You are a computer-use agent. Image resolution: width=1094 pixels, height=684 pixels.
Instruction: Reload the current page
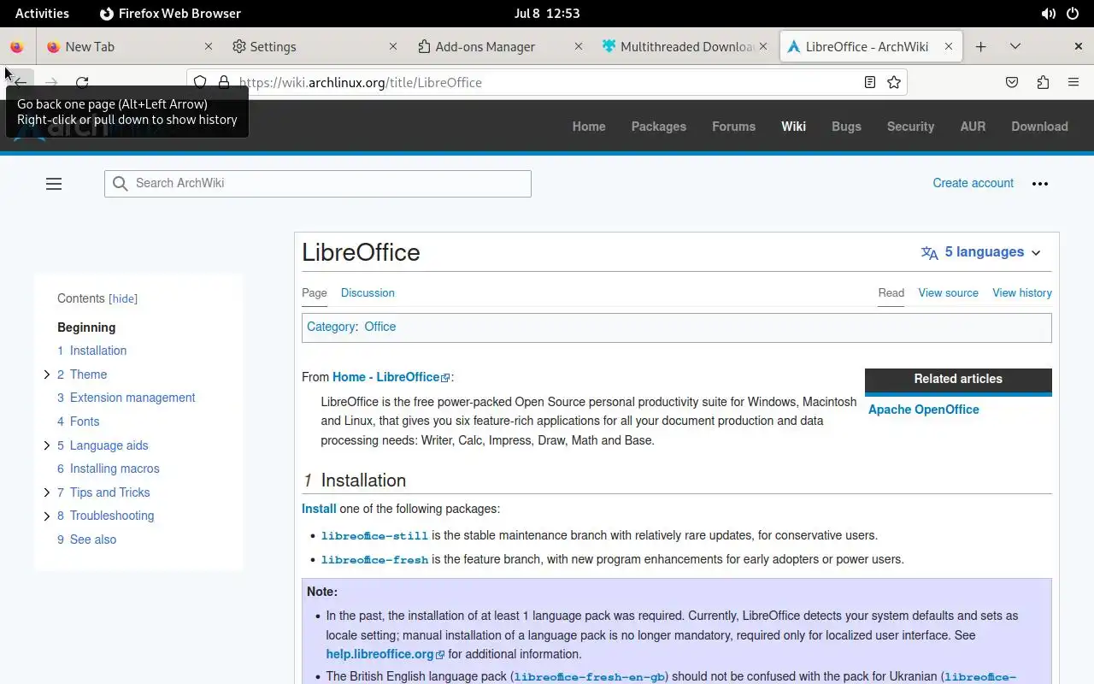(x=82, y=82)
